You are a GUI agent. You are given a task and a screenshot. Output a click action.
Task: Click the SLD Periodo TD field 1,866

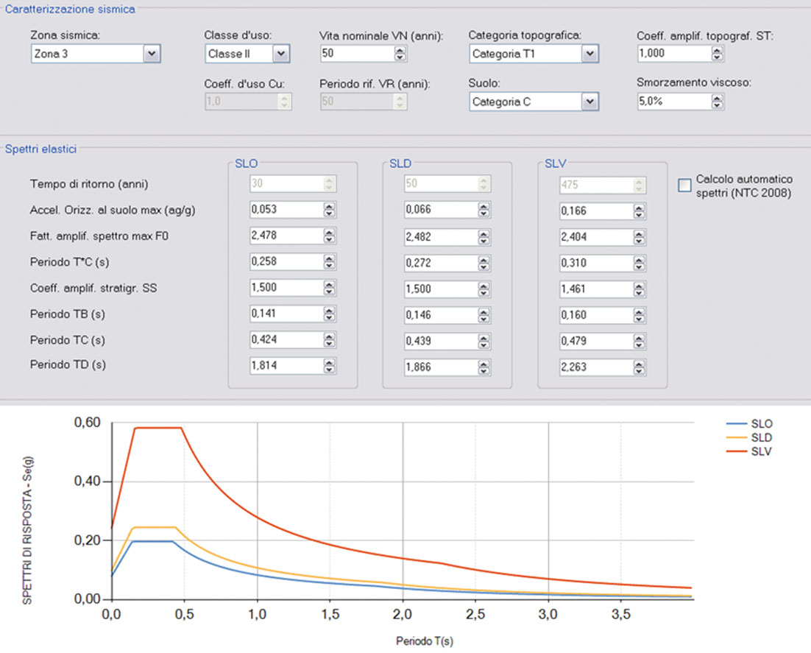click(441, 367)
